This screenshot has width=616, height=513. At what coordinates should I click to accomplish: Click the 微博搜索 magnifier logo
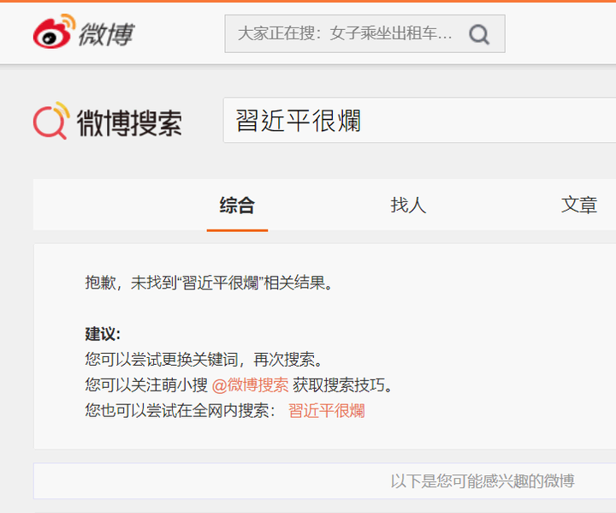[x=51, y=121]
